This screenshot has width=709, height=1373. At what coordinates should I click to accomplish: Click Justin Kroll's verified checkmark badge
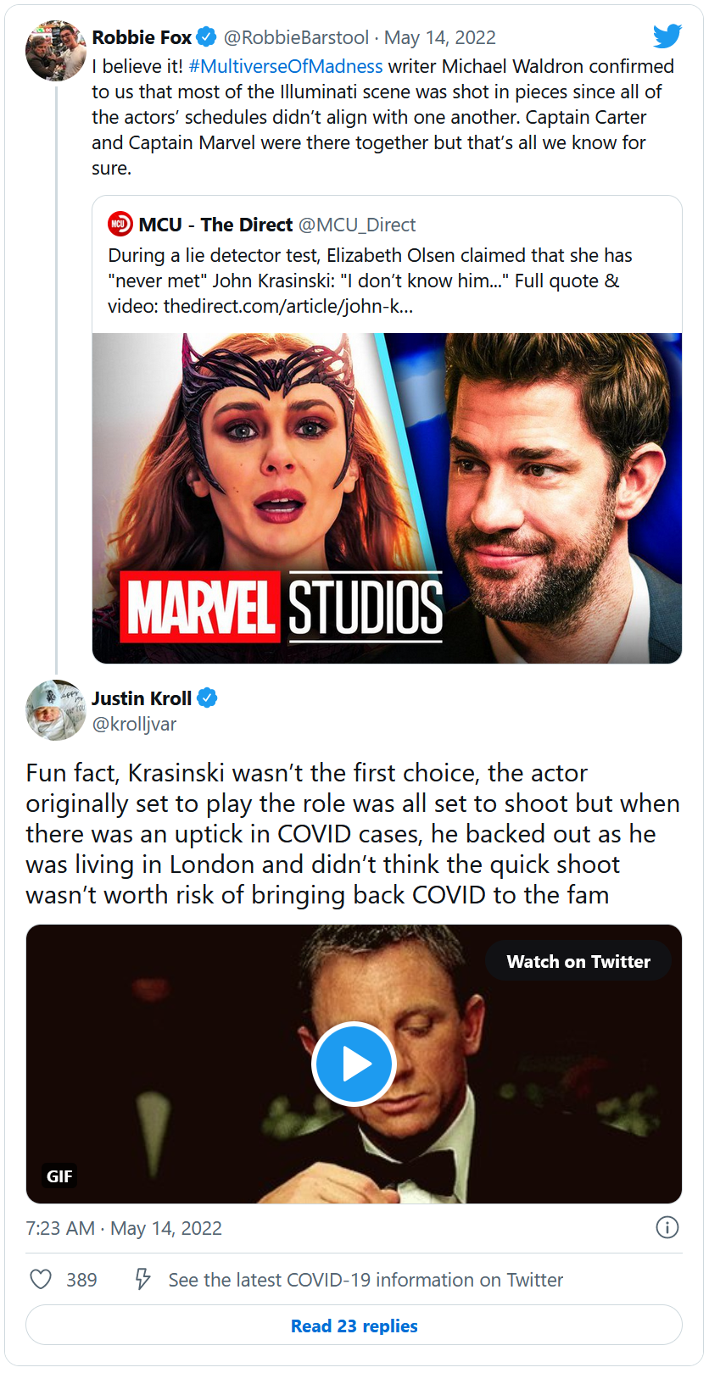pyautogui.click(x=208, y=698)
